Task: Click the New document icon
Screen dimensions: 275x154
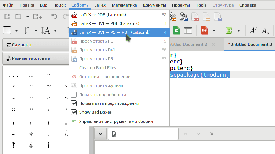Action: tap(7, 16)
